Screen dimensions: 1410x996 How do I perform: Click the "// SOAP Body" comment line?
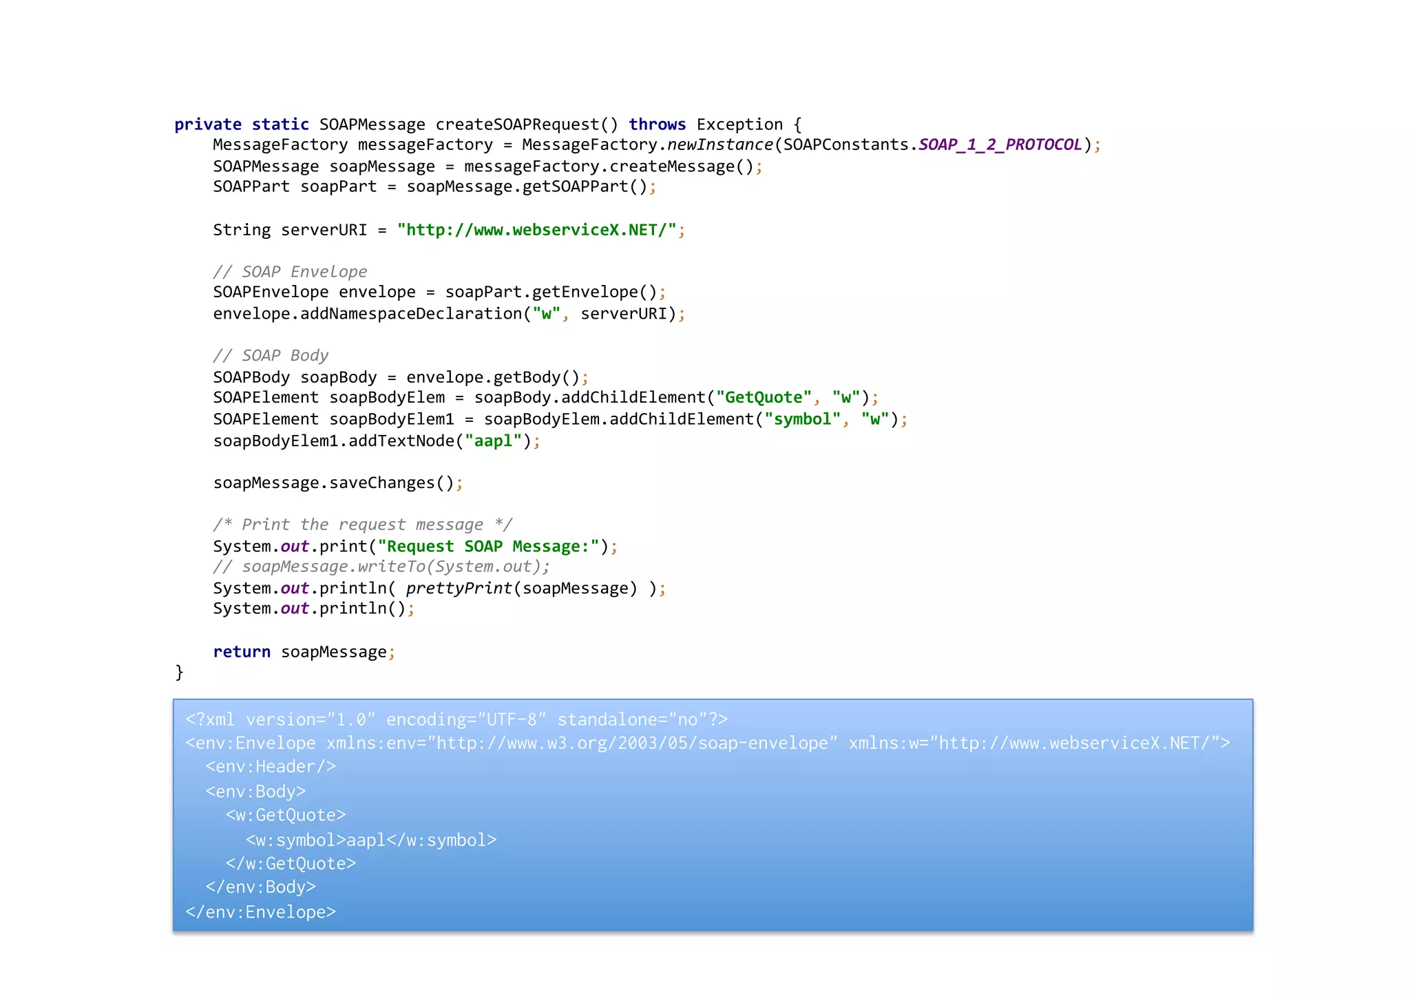pyautogui.click(x=271, y=356)
